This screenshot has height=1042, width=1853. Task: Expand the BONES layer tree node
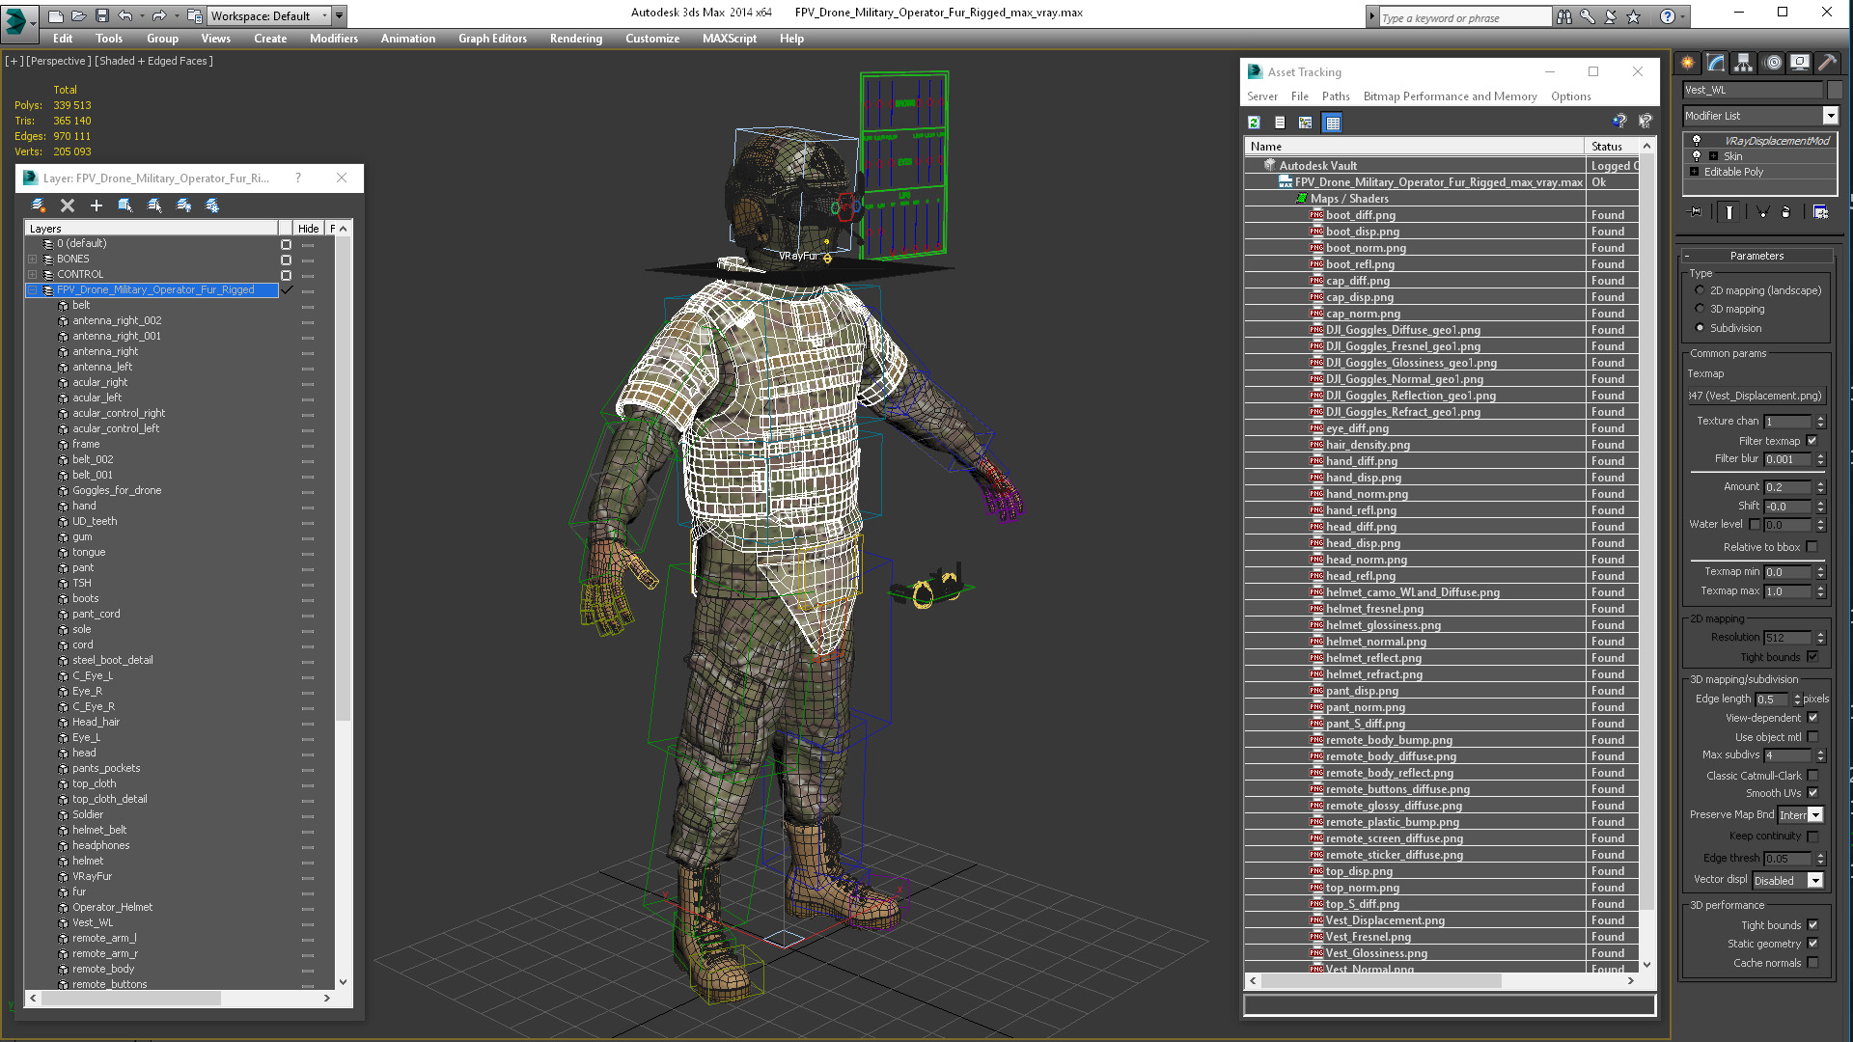pyautogui.click(x=32, y=259)
